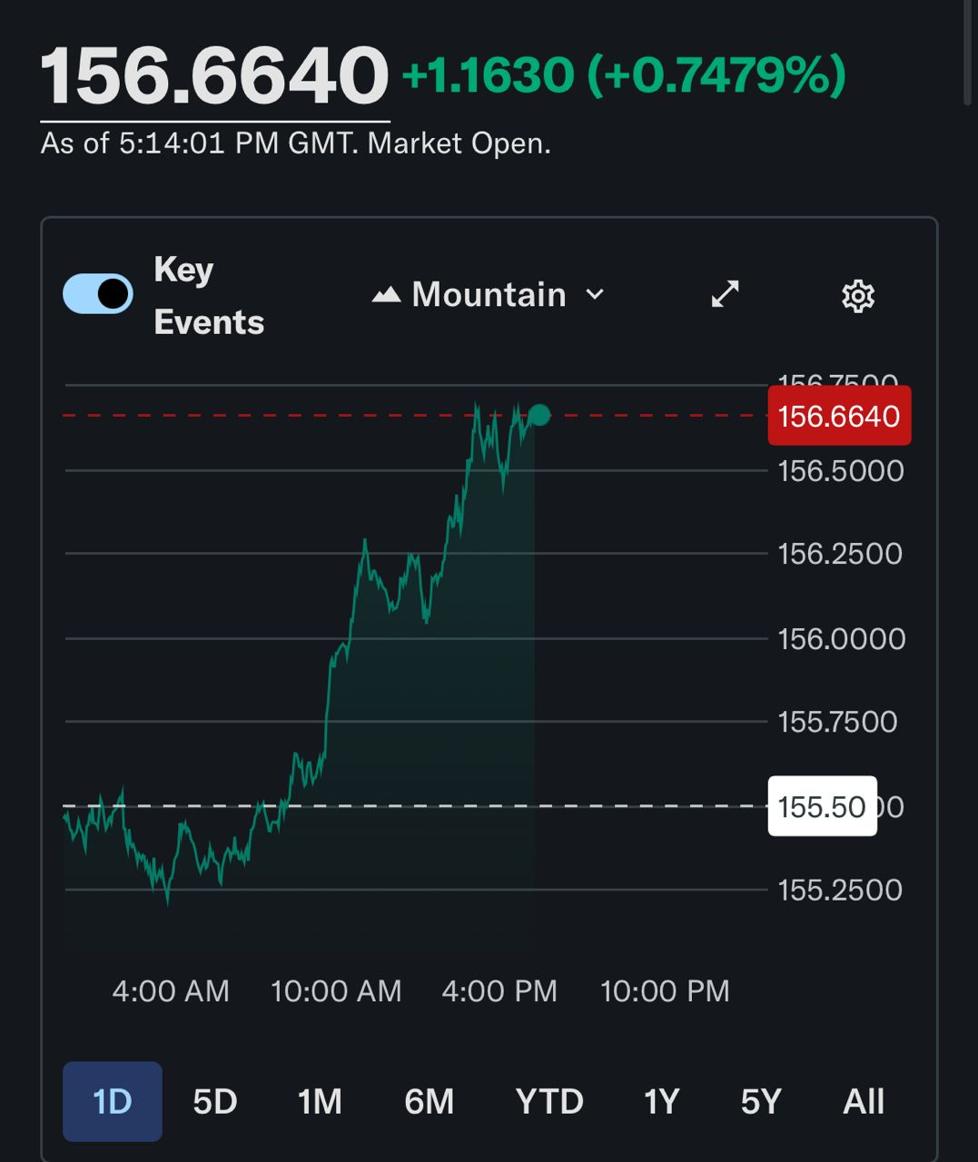Click the green +1.1630 price change text
Image resolution: width=978 pixels, height=1162 pixels.
tap(488, 74)
